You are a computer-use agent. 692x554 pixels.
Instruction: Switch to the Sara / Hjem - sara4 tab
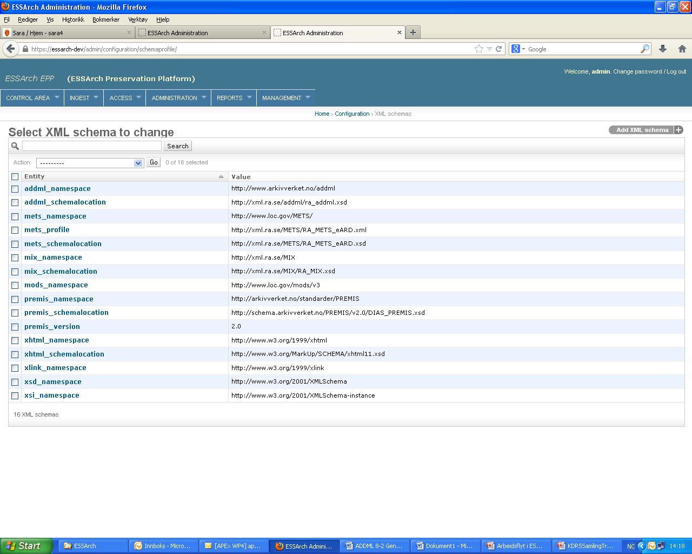[x=68, y=32]
